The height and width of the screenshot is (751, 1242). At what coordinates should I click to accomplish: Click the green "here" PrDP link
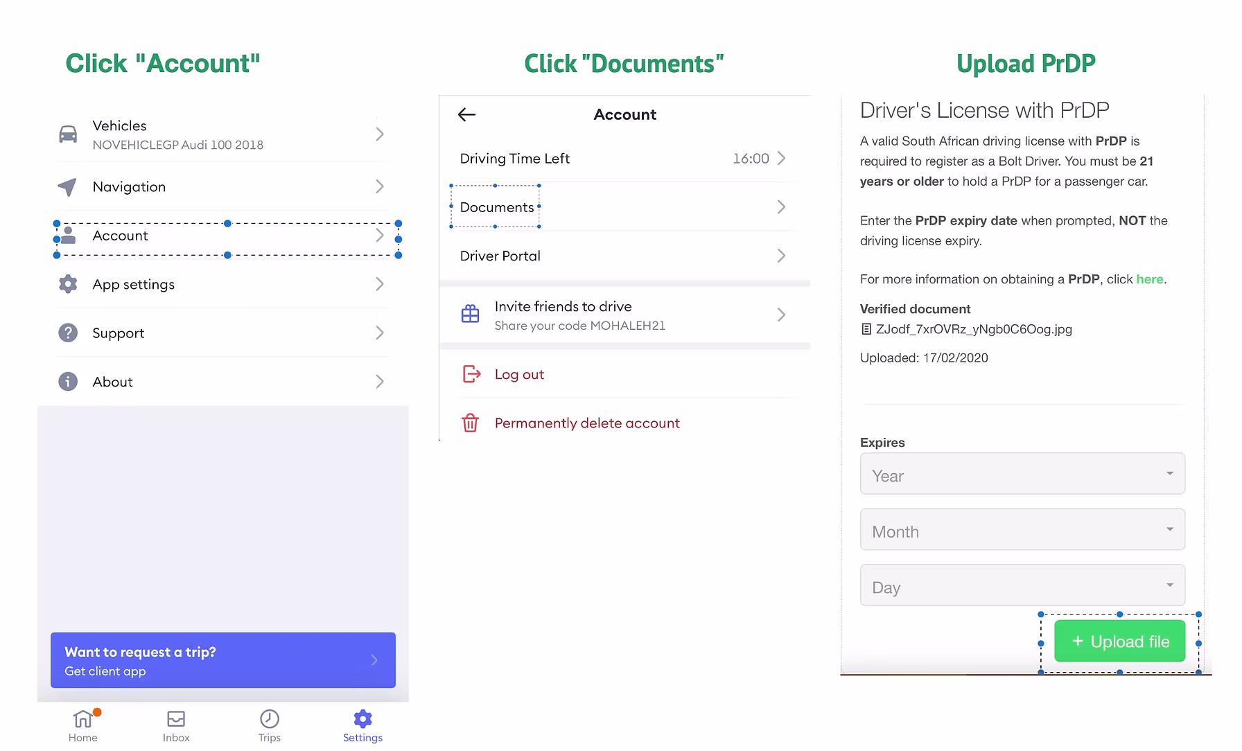click(x=1149, y=279)
